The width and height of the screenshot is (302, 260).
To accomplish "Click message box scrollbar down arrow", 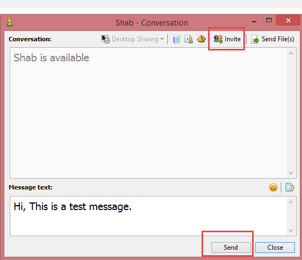I will click(291, 230).
